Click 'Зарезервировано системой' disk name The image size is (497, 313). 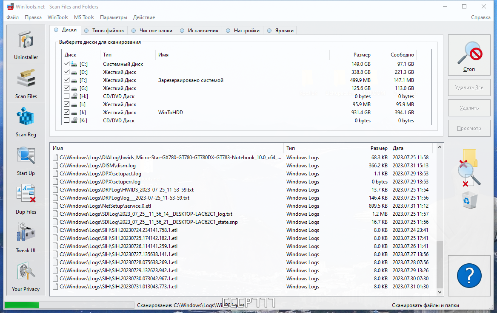[191, 80]
